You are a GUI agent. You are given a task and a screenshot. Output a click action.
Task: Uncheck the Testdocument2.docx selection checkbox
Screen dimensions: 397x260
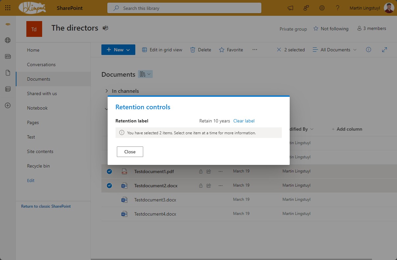pos(109,186)
